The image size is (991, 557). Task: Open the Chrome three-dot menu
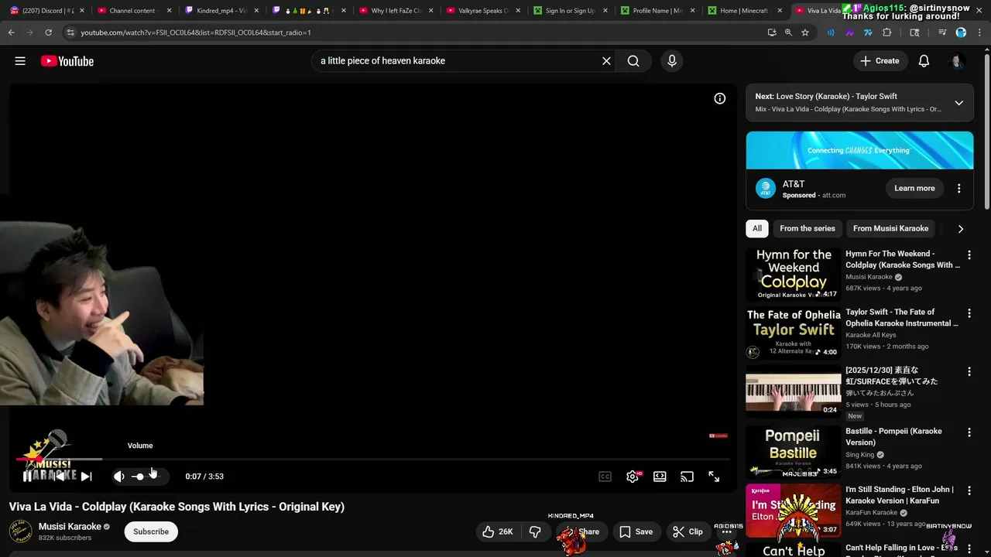point(979,32)
